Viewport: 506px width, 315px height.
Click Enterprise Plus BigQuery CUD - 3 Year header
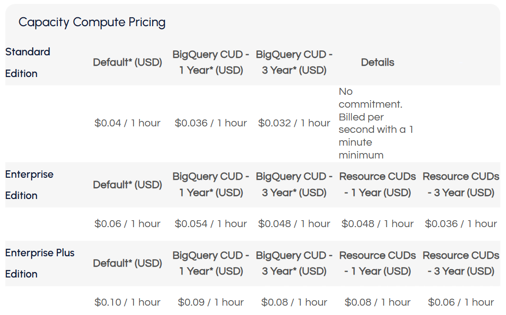point(294,263)
